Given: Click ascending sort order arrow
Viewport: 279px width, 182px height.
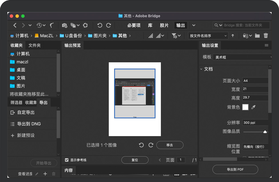Looking at the screenshot, I should pyautogui.click(x=233, y=36).
